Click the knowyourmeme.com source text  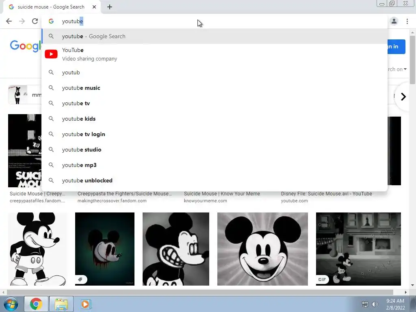click(x=205, y=201)
